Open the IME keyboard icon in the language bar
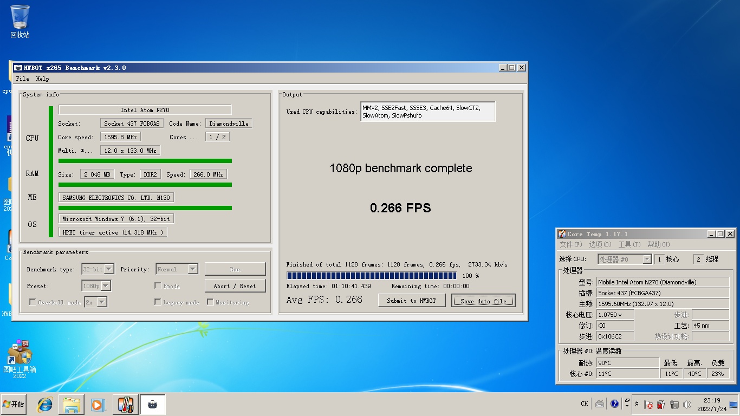Image resolution: width=740 pixels, height=416 pixels. 600,404
